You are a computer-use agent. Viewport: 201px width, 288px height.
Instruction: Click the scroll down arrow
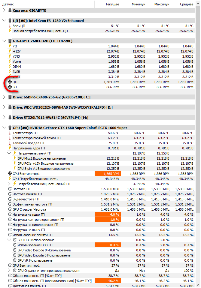198,285
